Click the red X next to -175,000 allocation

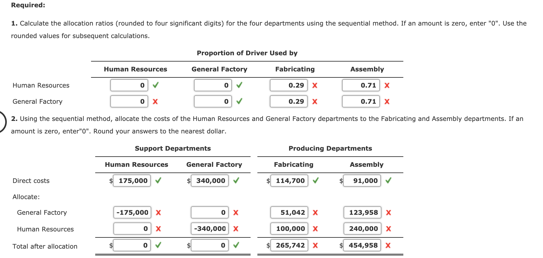[158, 212]
